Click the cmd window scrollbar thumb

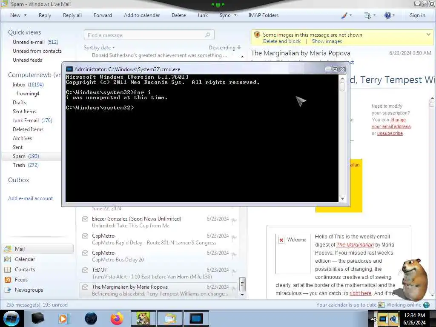(x=342, y=87)
